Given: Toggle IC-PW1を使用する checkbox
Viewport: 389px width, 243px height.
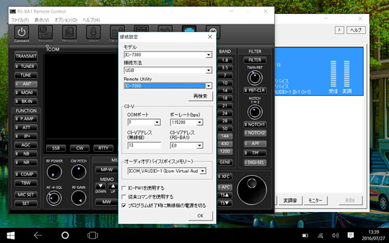Looking at the screenshot, I should pyautogui.click(x=124, y=188).
